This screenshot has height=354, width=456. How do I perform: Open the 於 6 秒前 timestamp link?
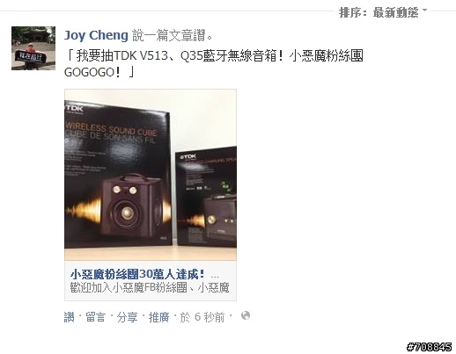click(202, 317)
